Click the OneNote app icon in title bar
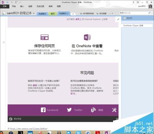 3,2
